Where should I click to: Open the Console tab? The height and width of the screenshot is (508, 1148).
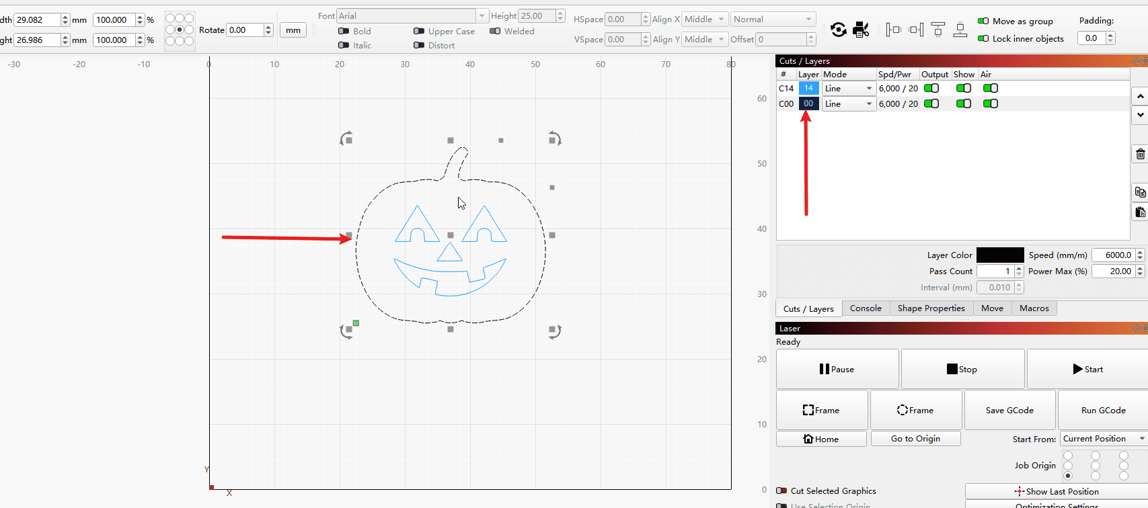click(x=865, y=308)
